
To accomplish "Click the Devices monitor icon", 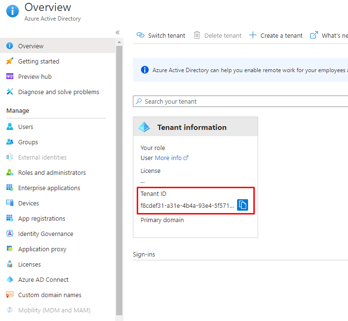I will pyautogui.click(x=10, y=203).
